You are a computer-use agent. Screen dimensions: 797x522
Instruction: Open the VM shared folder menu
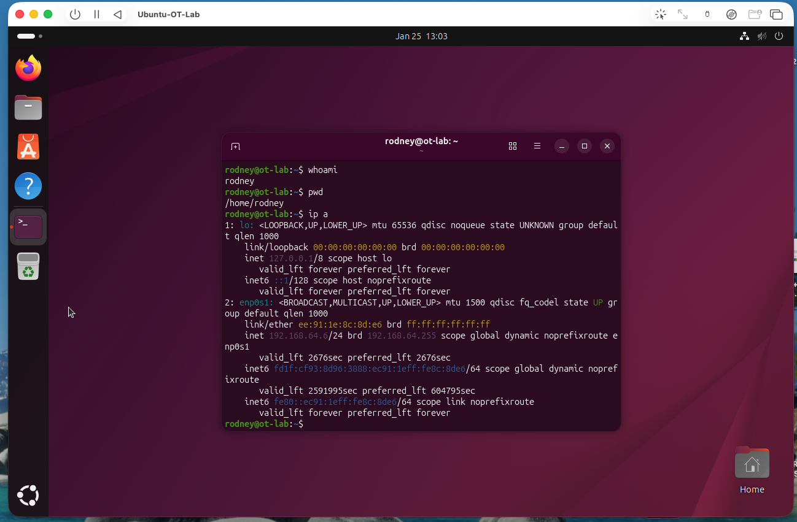pyautogui.click(x=755, y=14)
